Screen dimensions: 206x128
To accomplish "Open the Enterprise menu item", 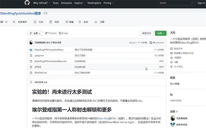I will point(67,3).
